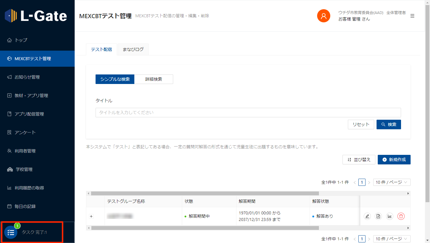Open the bar chart results icon in row
This screenshot has width=430, height=243.
390,216
